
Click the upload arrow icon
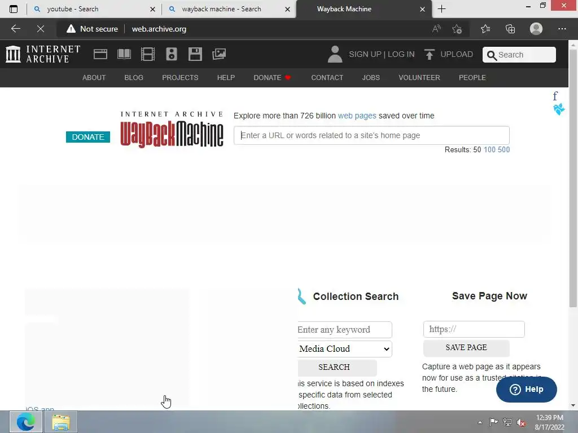point(430,54)
